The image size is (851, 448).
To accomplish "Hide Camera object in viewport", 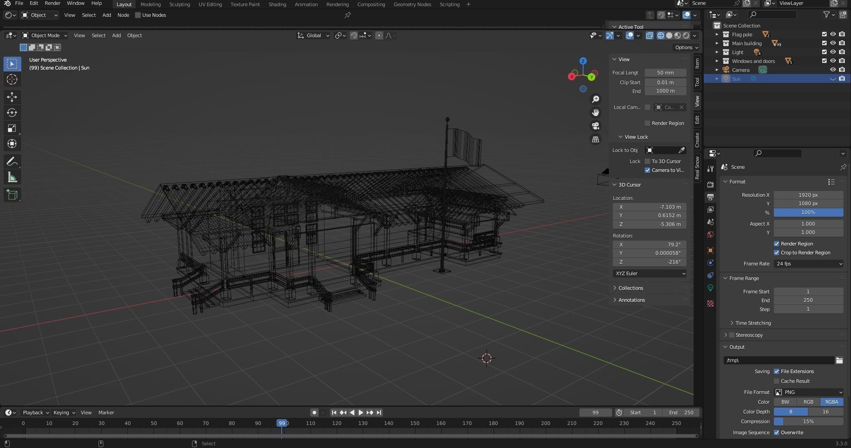I will click(833, 70).
